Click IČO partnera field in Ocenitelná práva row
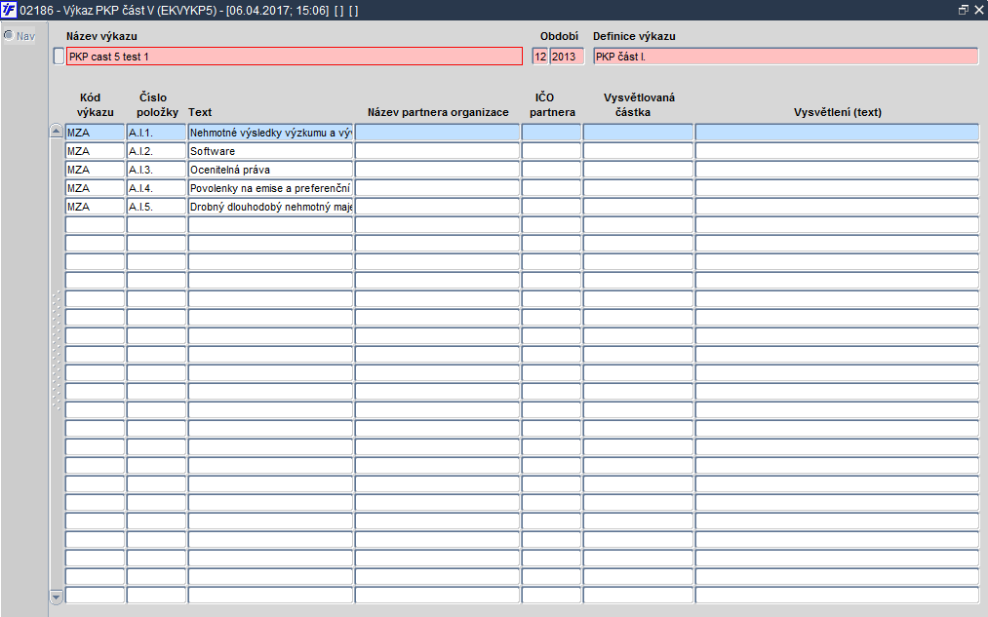 coord(551,170)
